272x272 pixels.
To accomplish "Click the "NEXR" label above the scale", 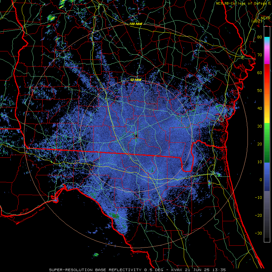I will (x=265, y=18).
